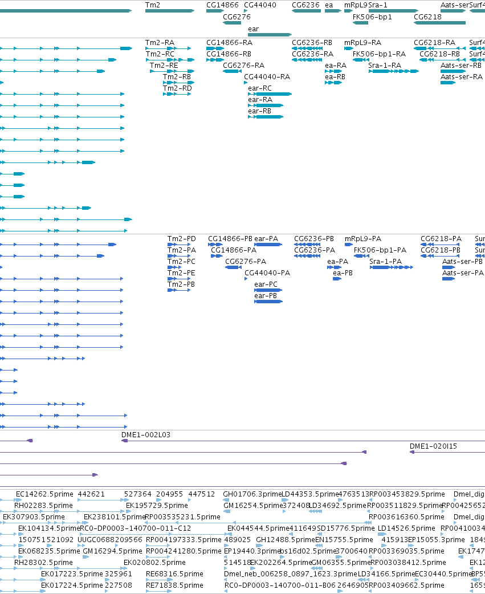Screen dimensions: 485x594
Task: Pick the CG6218-RA transcript
Action: pos(439,48)
